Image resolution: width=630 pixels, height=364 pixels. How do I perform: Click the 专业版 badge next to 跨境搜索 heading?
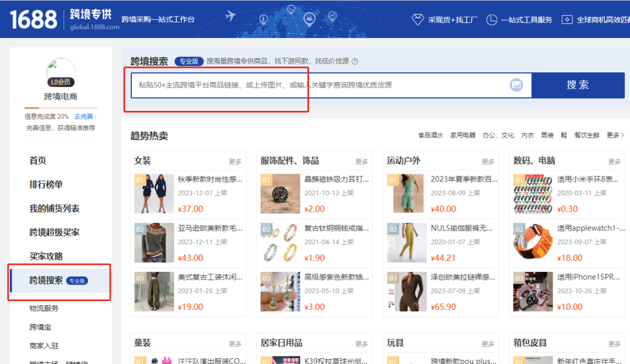[188, 61]
